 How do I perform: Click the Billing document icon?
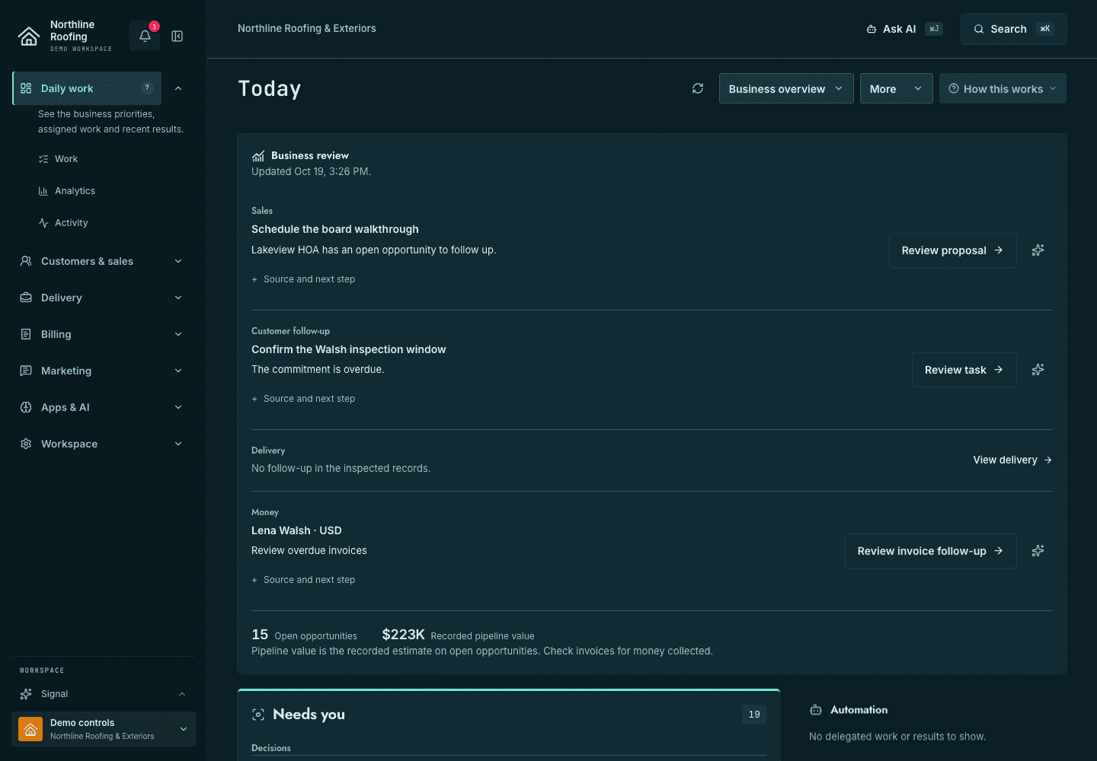[x=26, y=334]
